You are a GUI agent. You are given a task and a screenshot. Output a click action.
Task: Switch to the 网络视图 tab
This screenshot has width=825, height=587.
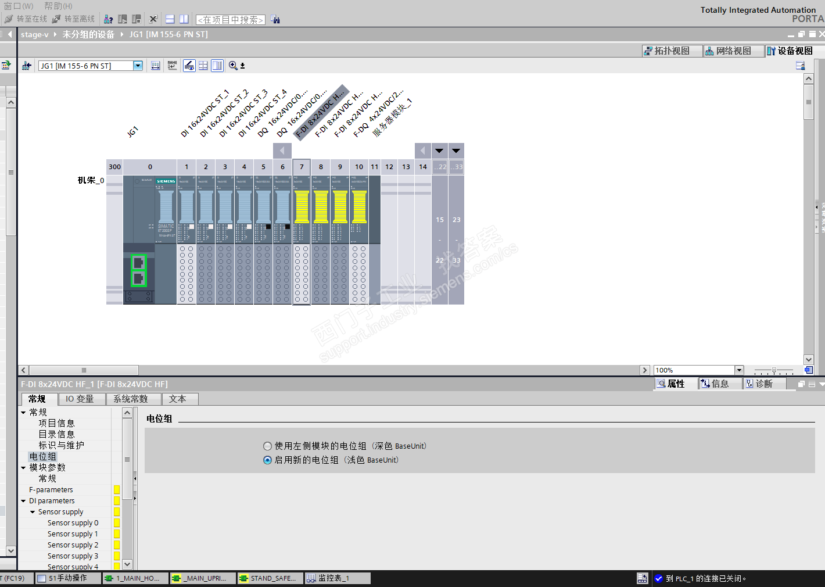point(733,51)
